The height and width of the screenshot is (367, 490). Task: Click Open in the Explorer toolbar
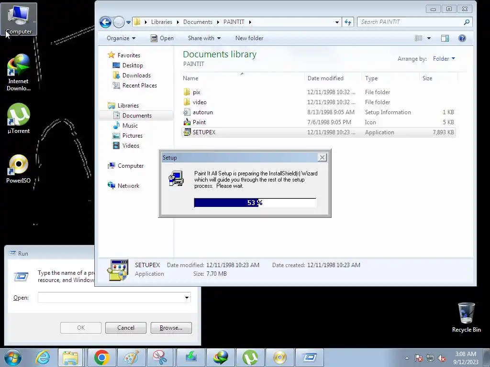(162, 38)
